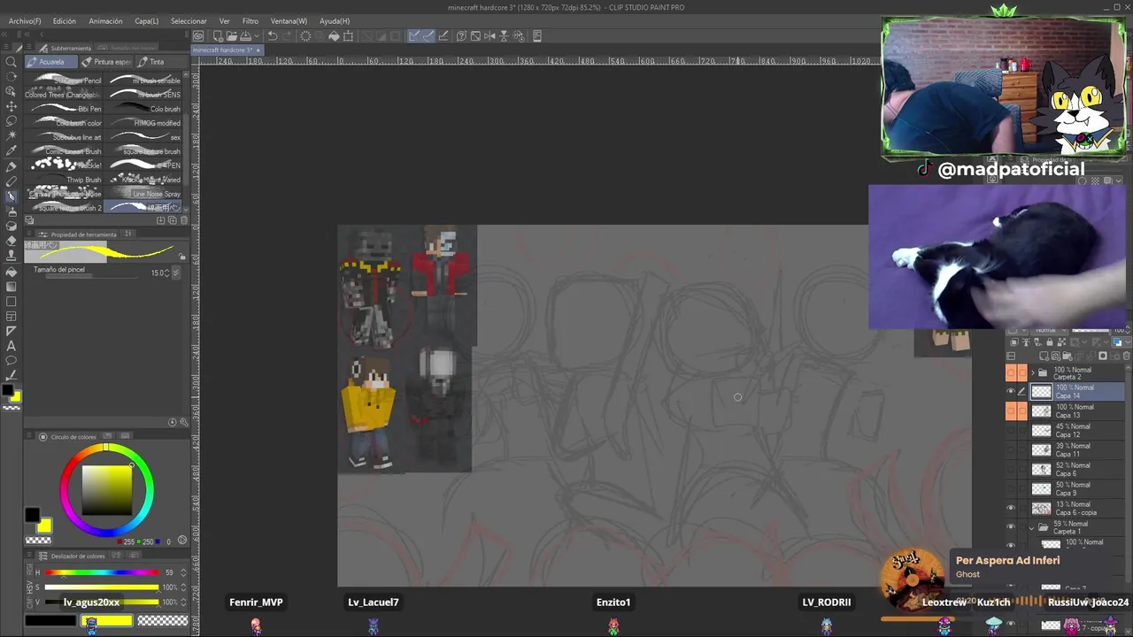Screen dimensions: 1133x637
Task: Choose the Line Noise Spray brush
Action: click(144, 194)
